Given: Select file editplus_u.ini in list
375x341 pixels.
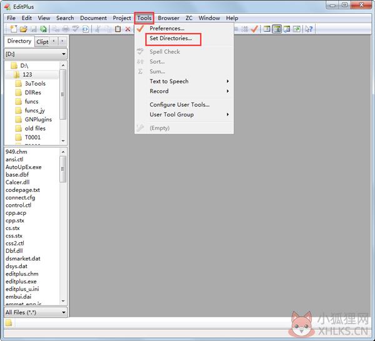Looking at the screenshot, I should click(x=22, y=289).
